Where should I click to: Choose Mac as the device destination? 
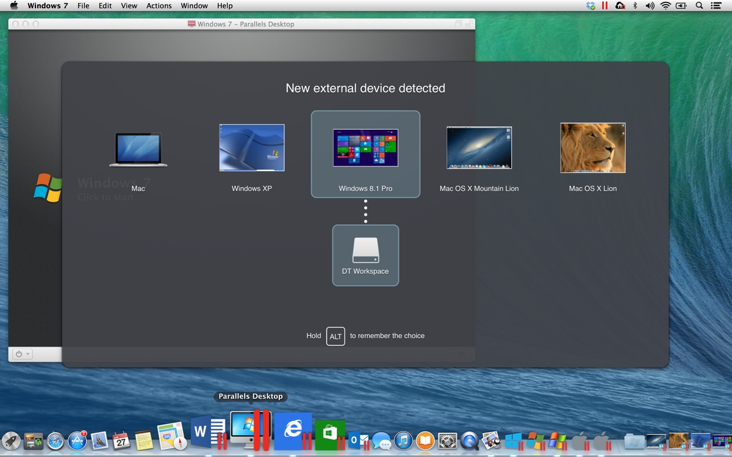tap(138, 151)
